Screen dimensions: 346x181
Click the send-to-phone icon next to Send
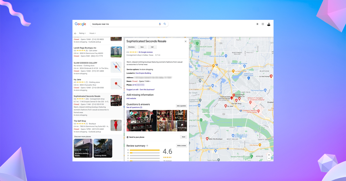click(128, 137)
